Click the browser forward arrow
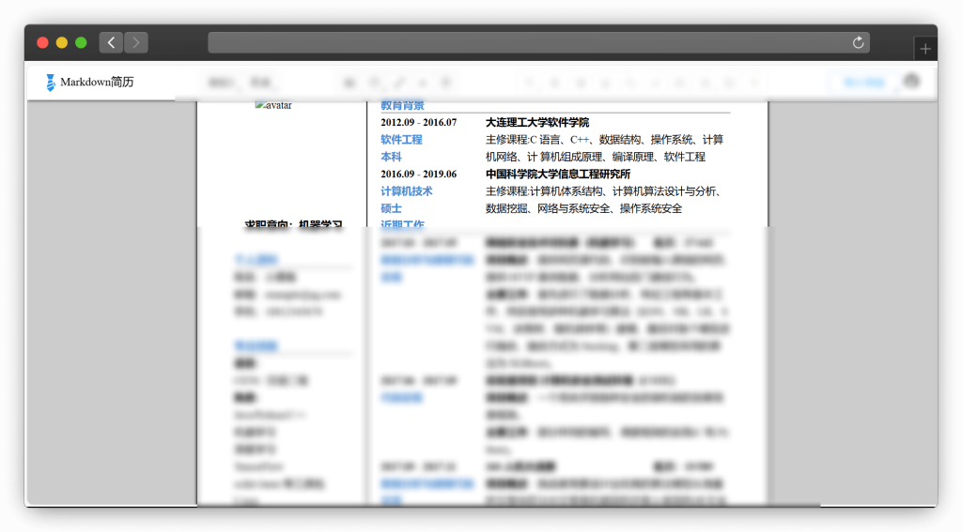962x532 pixels. pyautogui.click(x=136, y=42)
